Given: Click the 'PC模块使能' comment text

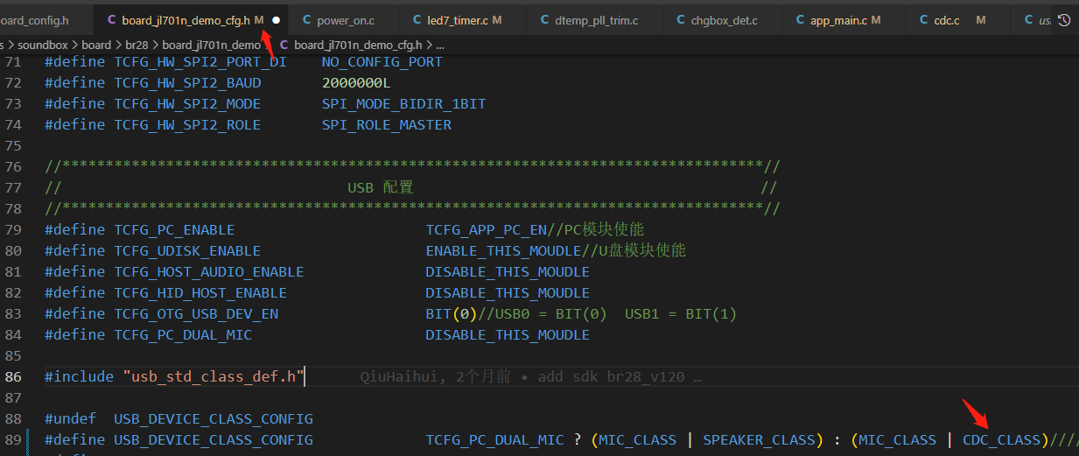Looking at the screenshot, I should coord(604,229).
